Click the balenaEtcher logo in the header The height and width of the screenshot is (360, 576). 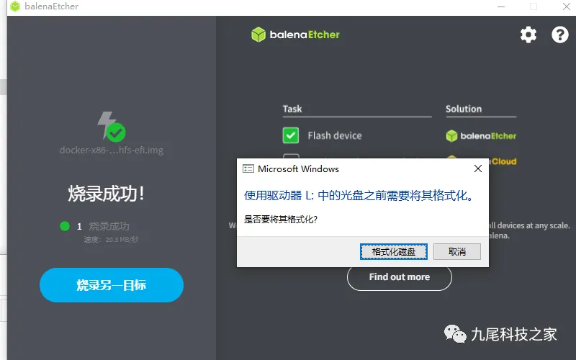pos(295,35)
